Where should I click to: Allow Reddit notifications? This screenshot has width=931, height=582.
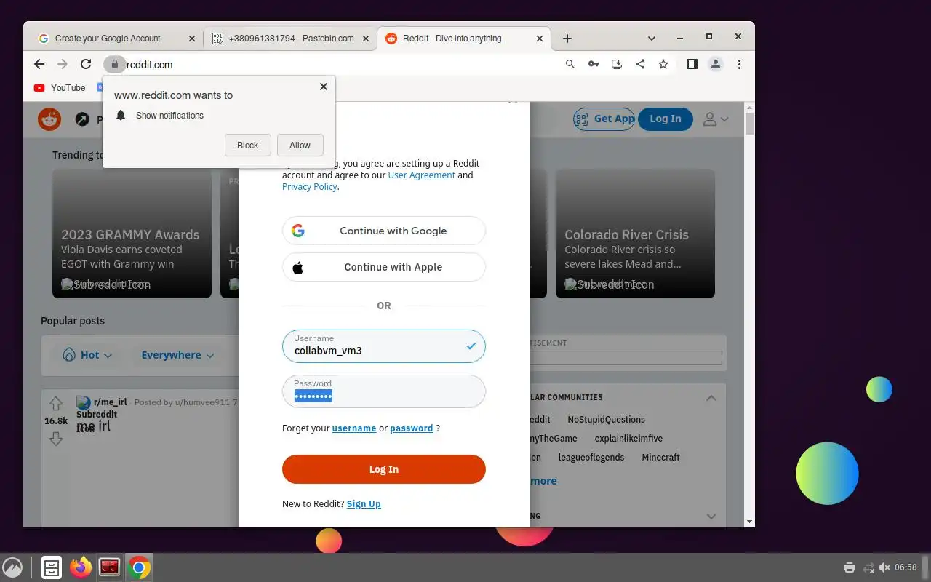[x=300, y=145]
